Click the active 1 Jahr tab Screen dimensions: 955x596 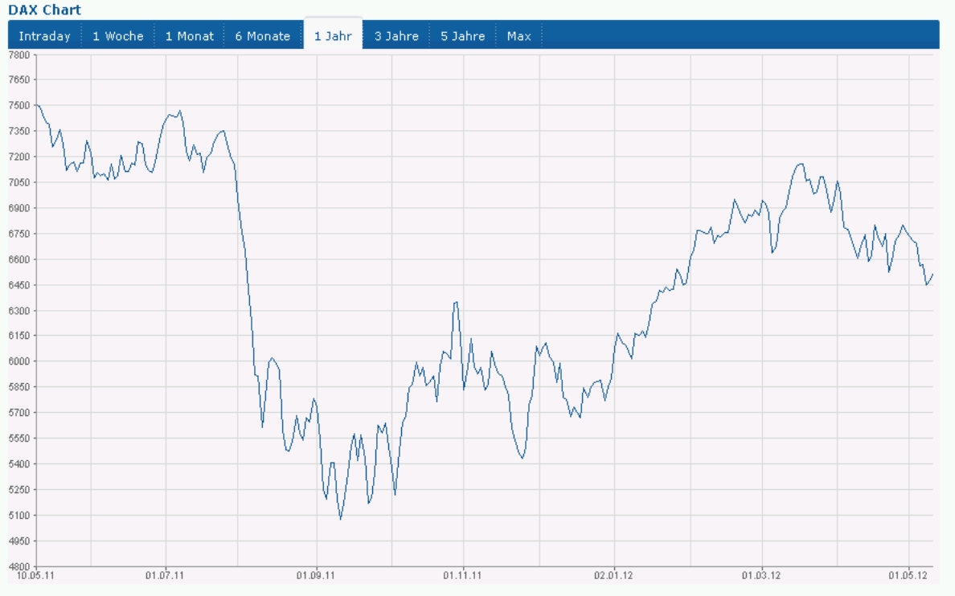333,36
